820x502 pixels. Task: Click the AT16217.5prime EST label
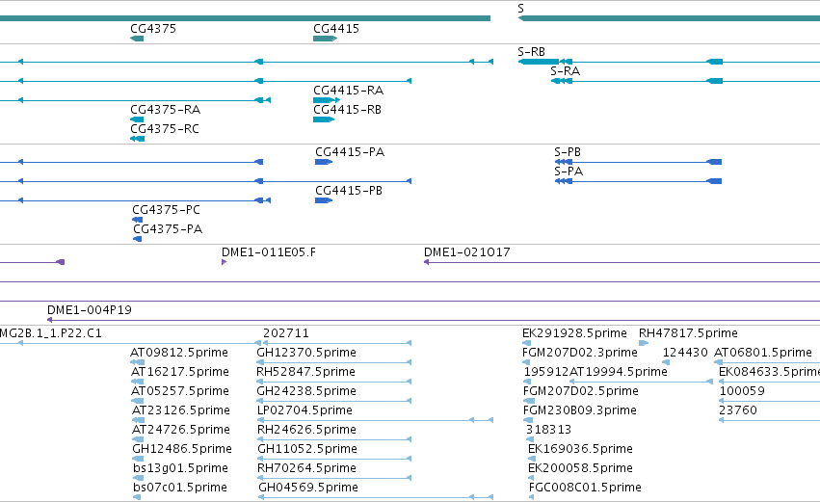pyautogui.click(x=180, y=372)
